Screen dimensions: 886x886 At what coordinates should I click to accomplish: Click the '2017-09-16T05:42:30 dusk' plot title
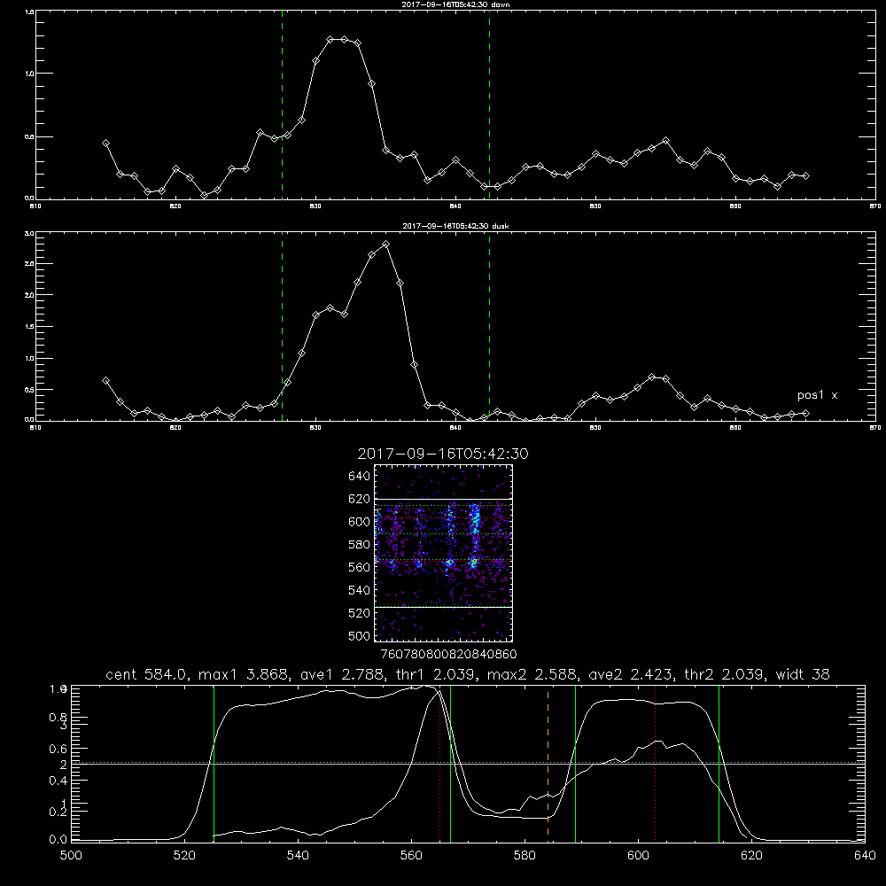tap(455, 226)
